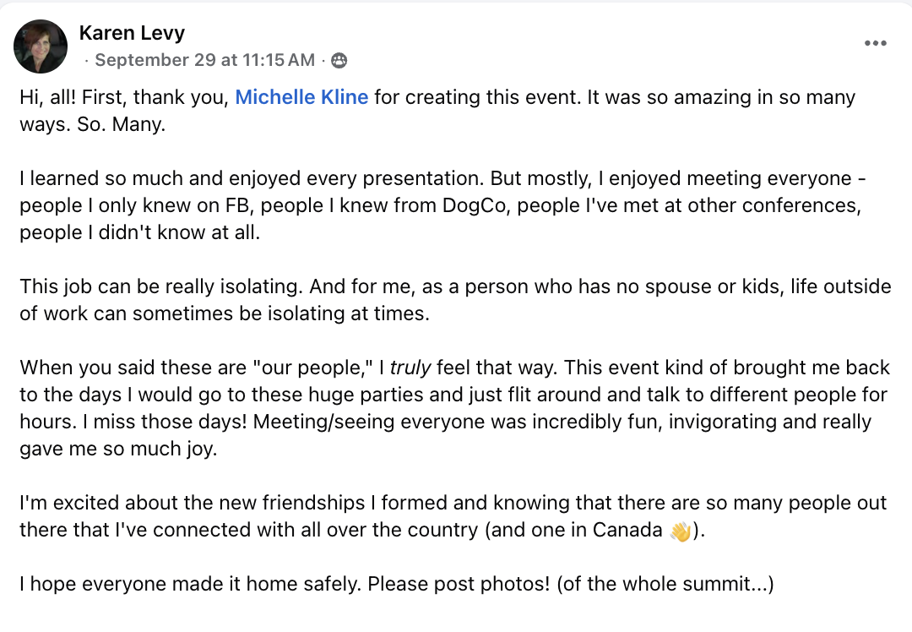This screenshot has width=912, height=632.
Task: Open the three-dot post options menu
Action: (875, 43)
